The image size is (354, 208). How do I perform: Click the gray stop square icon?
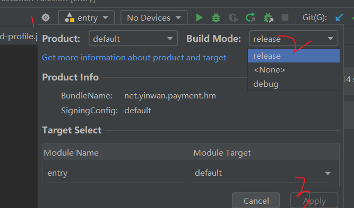coord(285,17)
